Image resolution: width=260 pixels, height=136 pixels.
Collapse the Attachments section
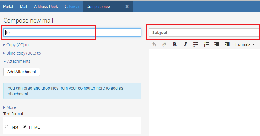(19, 61)
